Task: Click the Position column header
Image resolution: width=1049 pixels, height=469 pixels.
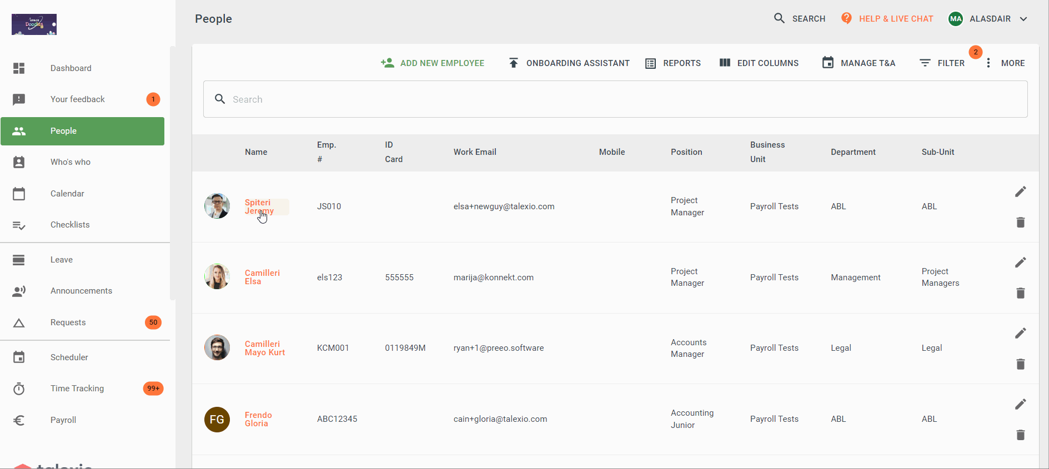Action: [x=686, y=152]
